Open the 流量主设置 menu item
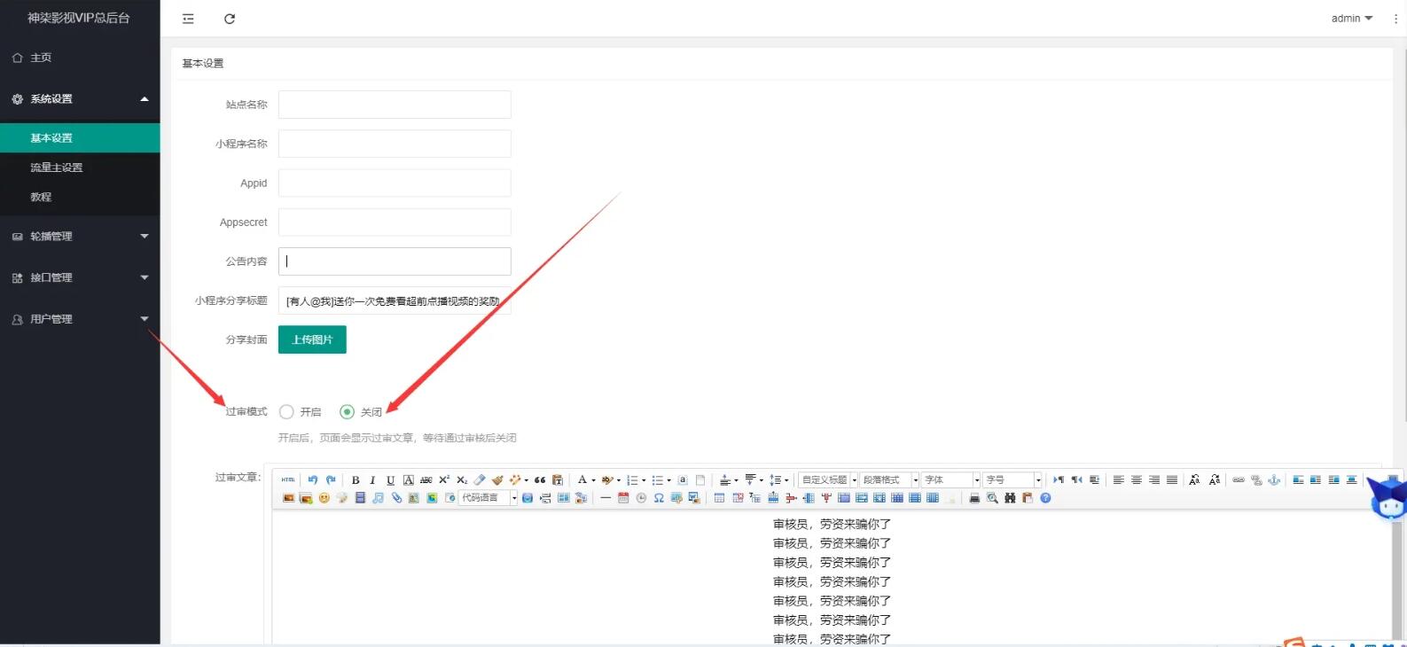Viewport: 1407px width, 647px height. [57, 168]
